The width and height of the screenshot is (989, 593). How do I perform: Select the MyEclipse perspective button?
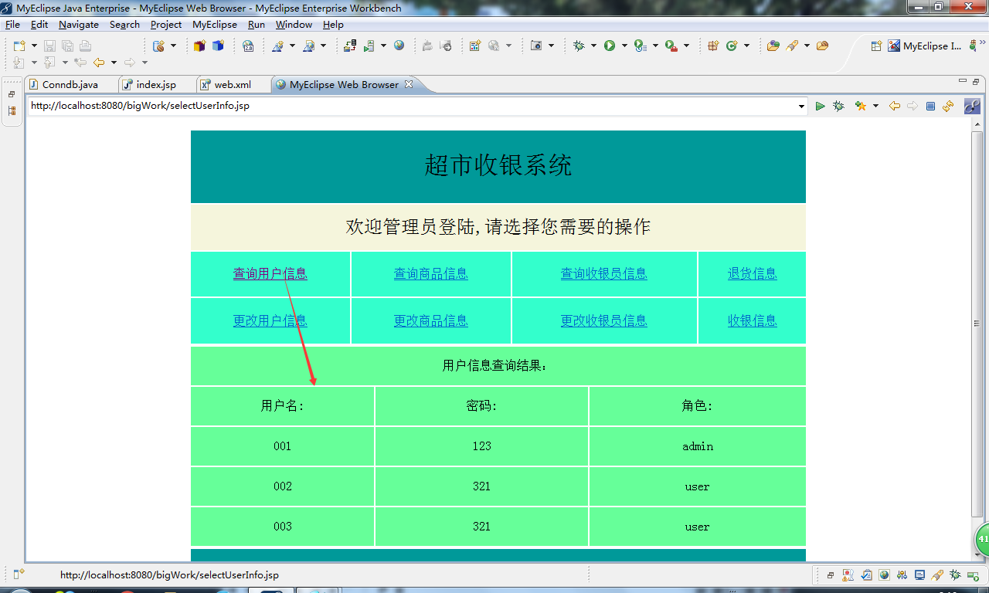coord(925,46)
